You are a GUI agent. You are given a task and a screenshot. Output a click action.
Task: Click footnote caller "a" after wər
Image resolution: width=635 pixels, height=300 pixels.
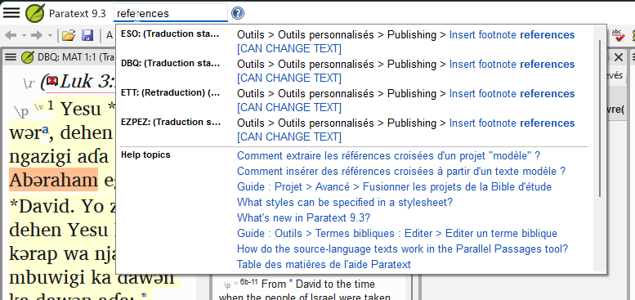[46, 129]
